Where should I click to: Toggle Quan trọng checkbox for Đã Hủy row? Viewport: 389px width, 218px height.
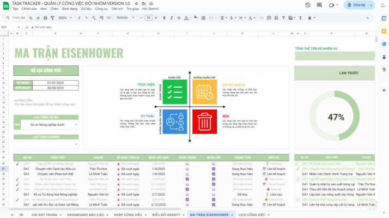coord(187,194)
